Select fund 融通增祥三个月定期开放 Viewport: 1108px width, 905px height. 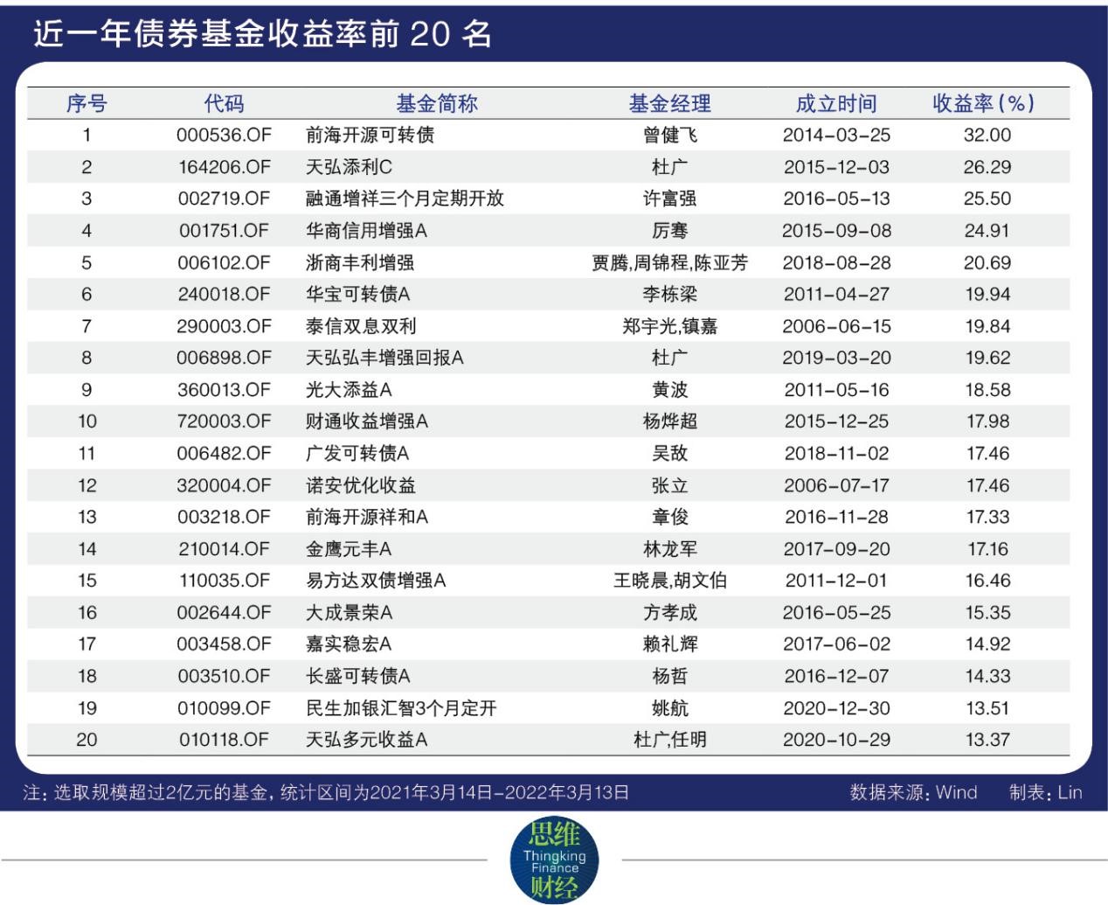[x=405, y=198]
